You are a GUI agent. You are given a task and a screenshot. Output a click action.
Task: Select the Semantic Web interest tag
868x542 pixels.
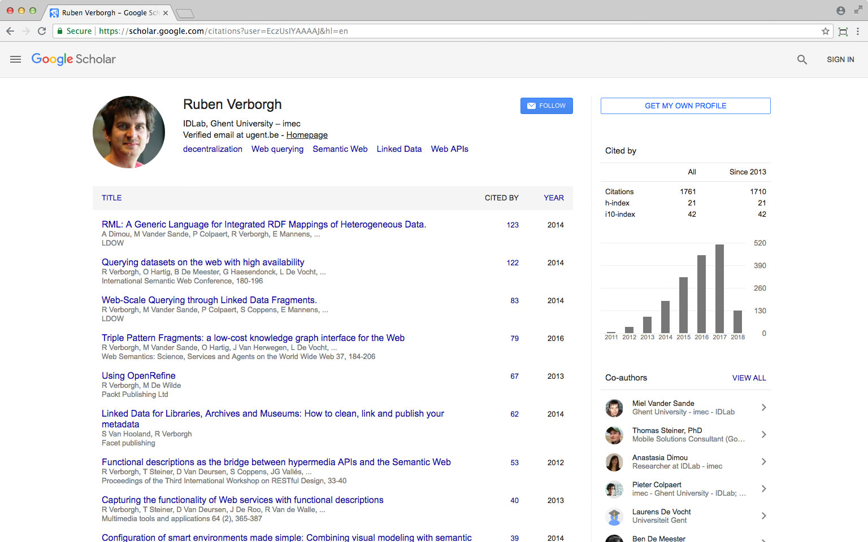coord(340,149)
